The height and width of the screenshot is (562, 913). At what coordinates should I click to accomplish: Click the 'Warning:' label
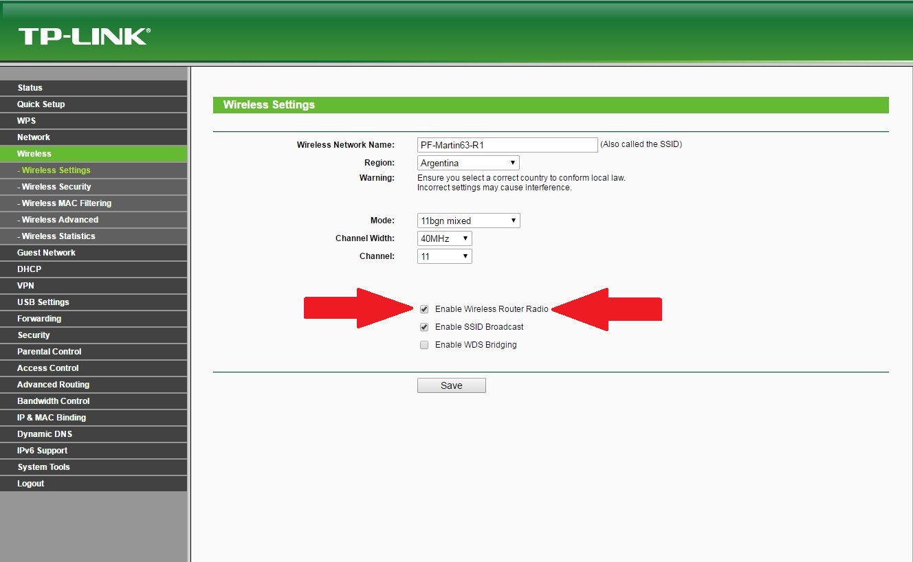pyautogui.click(x=377, y=178)
